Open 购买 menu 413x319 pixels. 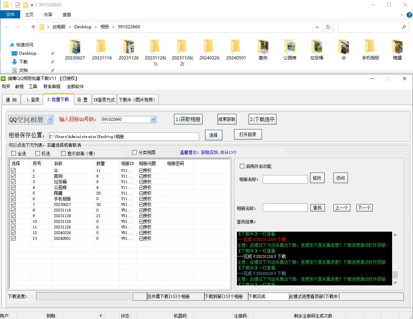(x=6, y=86)
